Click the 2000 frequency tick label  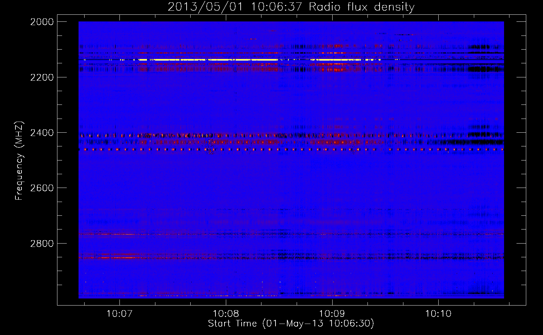pyautogui.click(x=42, y=22)
